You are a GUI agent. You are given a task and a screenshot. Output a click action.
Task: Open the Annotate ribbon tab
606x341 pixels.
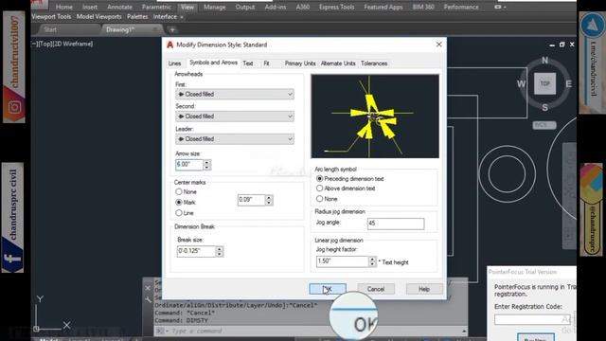click(119, 7)
